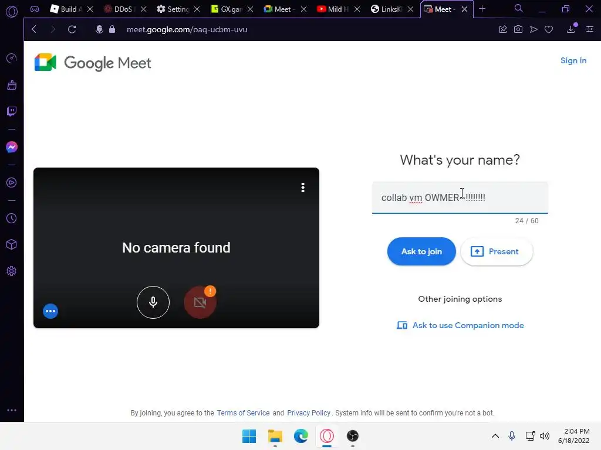Click taskbar volume icon
Screen dimensions: 601x450
click(544, 436)
